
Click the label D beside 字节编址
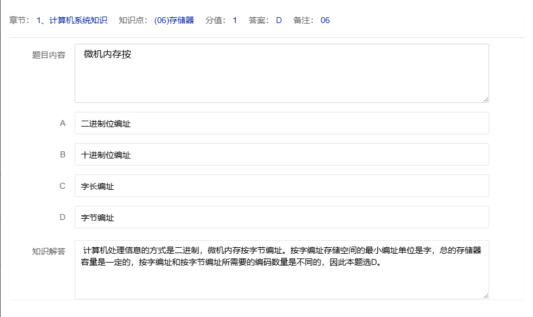click(62, 218)
